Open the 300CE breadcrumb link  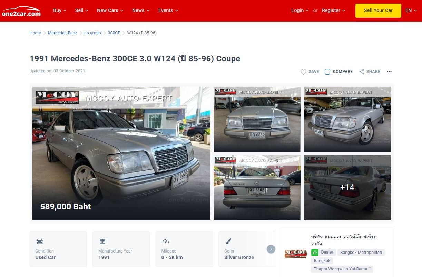(x=114, y=33)
